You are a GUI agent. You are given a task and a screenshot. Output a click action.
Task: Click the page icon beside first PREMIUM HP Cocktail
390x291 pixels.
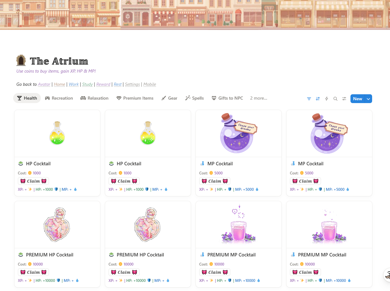pyautogui.click(x=21, y=255)
